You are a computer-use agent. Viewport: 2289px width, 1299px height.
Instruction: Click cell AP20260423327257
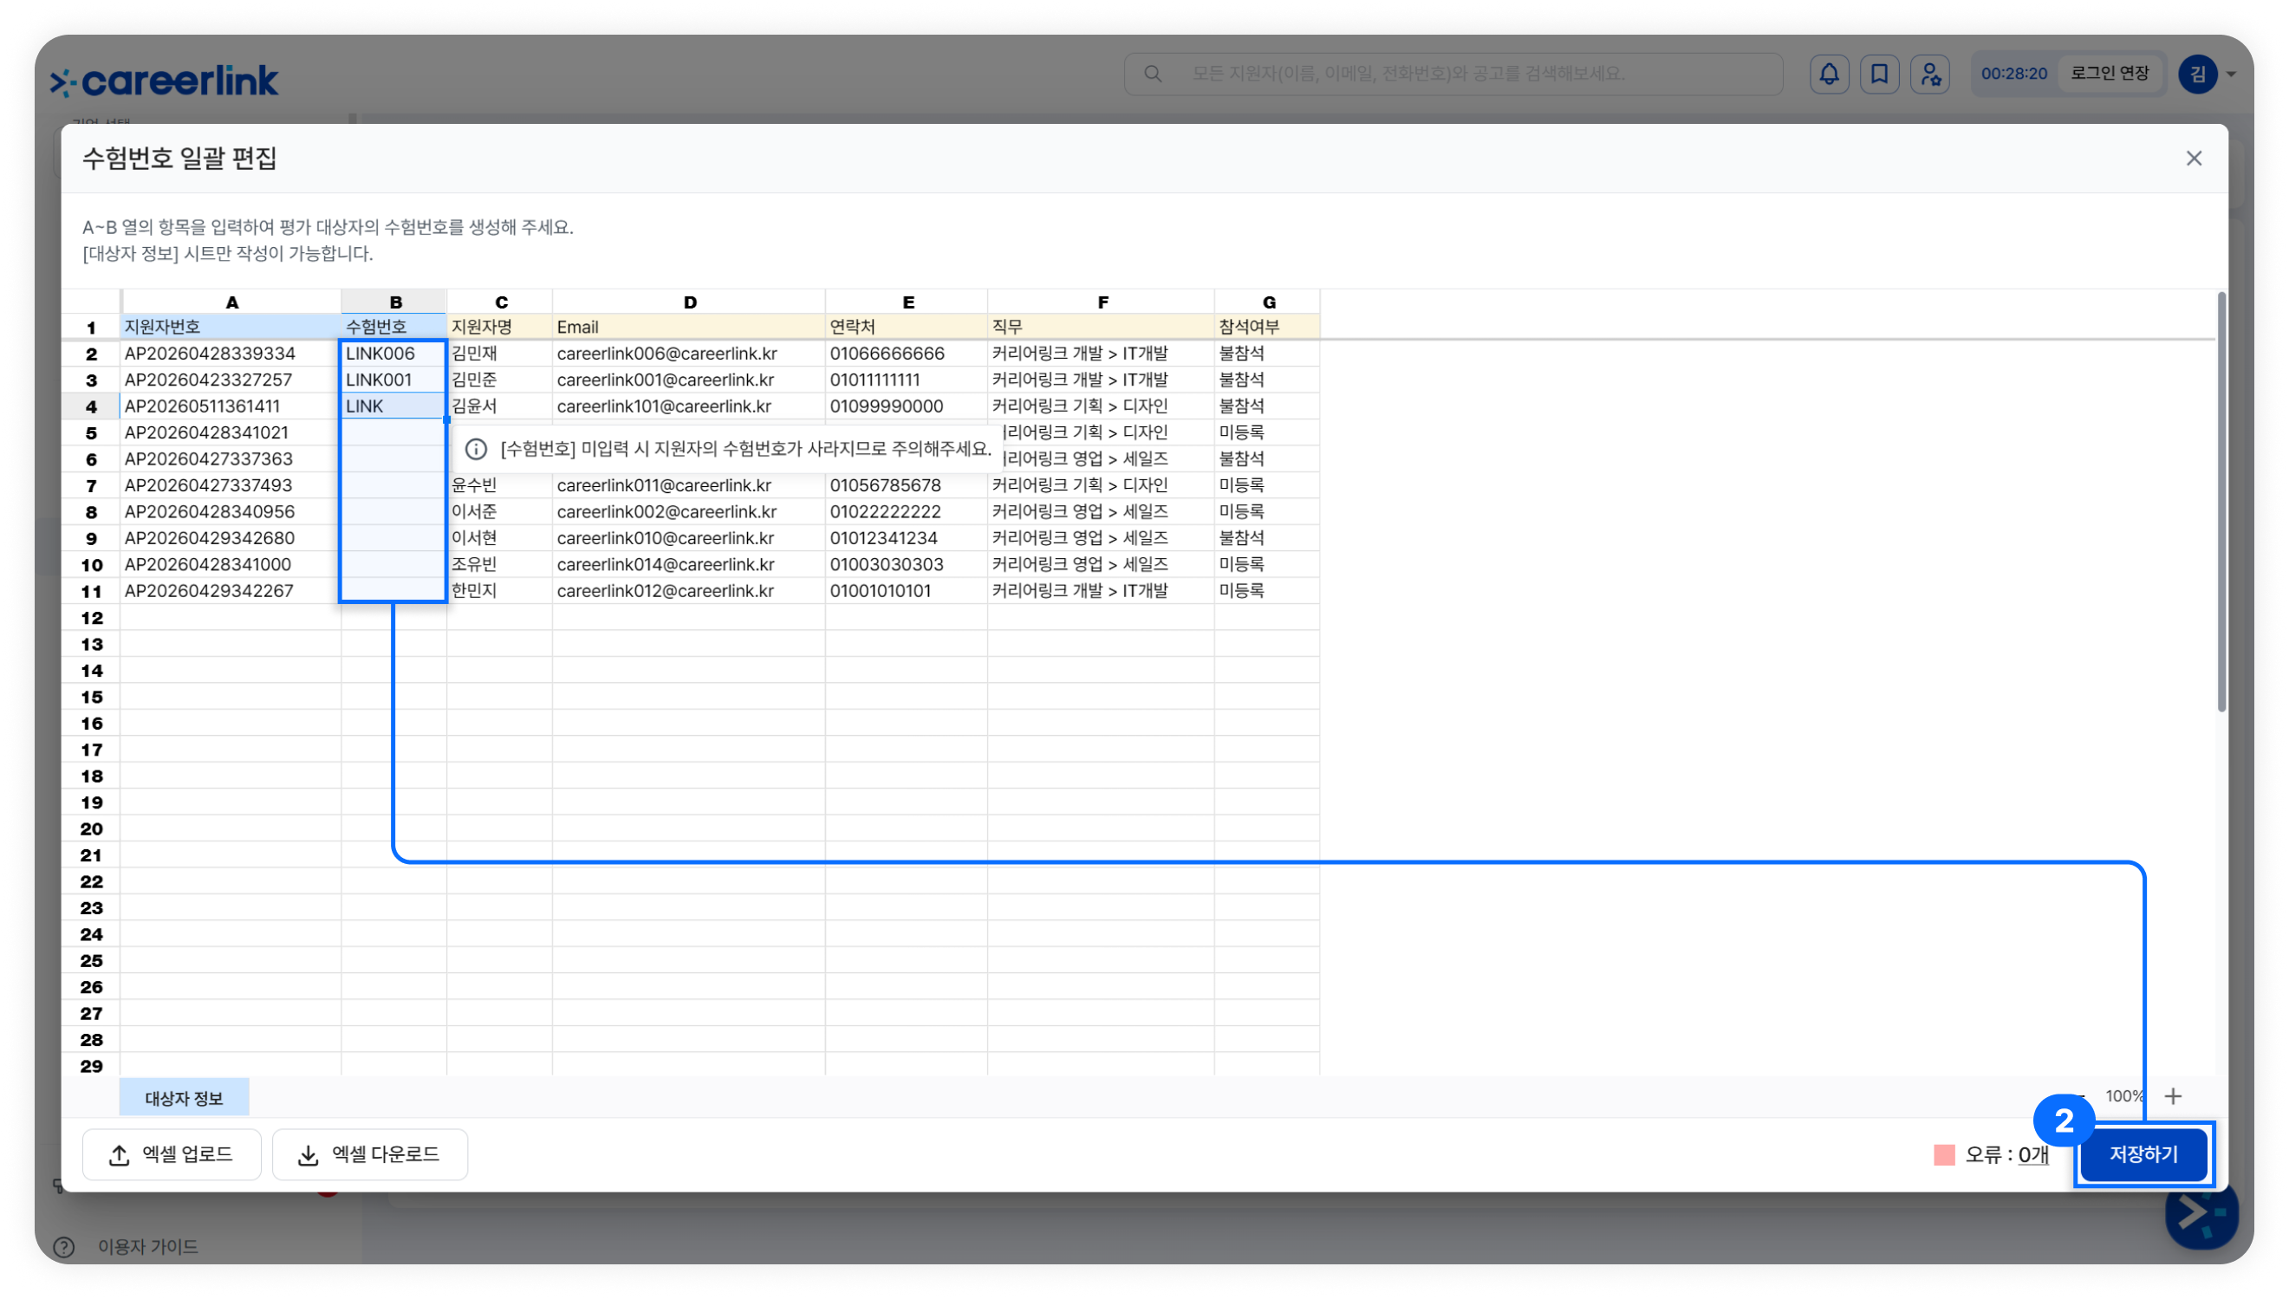[x=231, y=380]
